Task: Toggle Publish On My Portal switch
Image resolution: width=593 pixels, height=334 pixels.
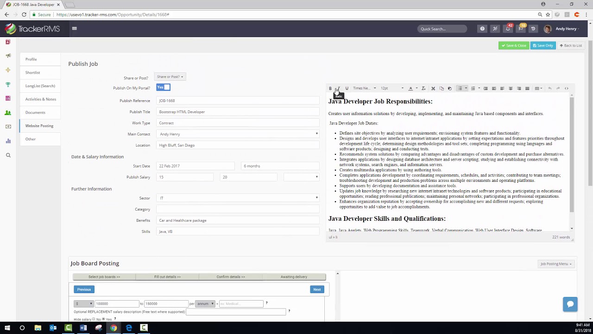Action: tap(163, 87)
